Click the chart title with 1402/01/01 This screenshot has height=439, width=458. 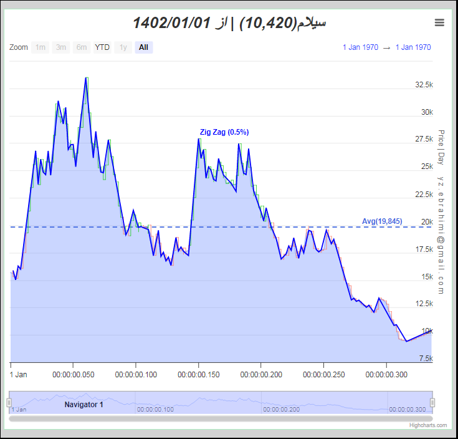click(229, 23)
